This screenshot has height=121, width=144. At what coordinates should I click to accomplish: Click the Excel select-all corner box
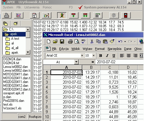(x=47, y=67)
